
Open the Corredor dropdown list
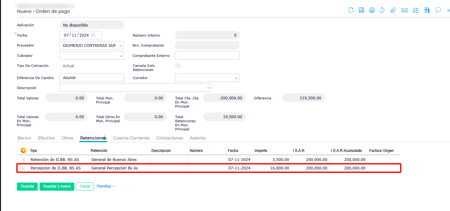click(236, 78)
